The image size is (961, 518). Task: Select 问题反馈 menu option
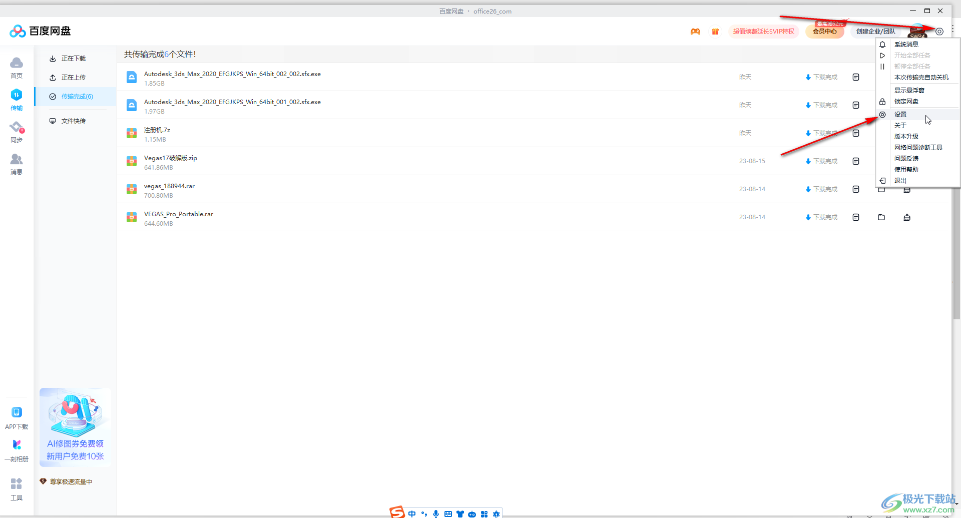click(x=918, y=159)
